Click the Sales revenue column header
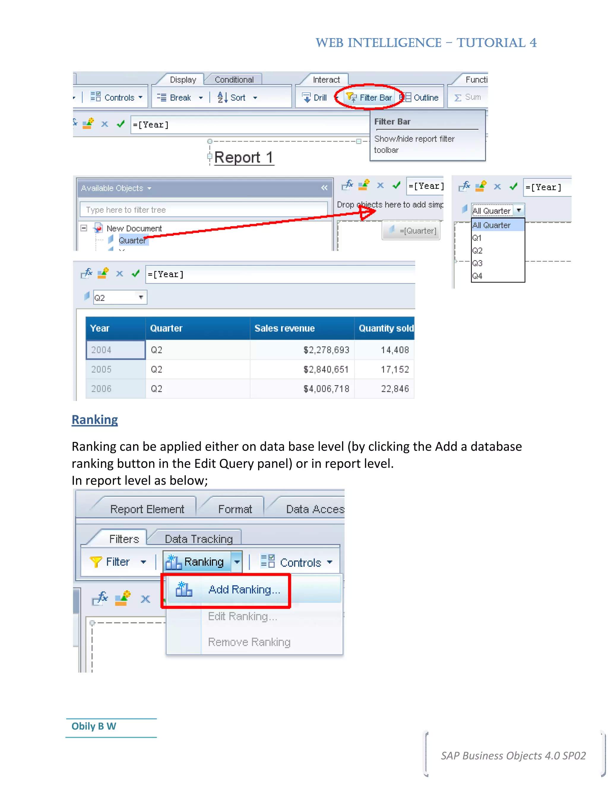 pyautogui.click(x=302, y=328)
